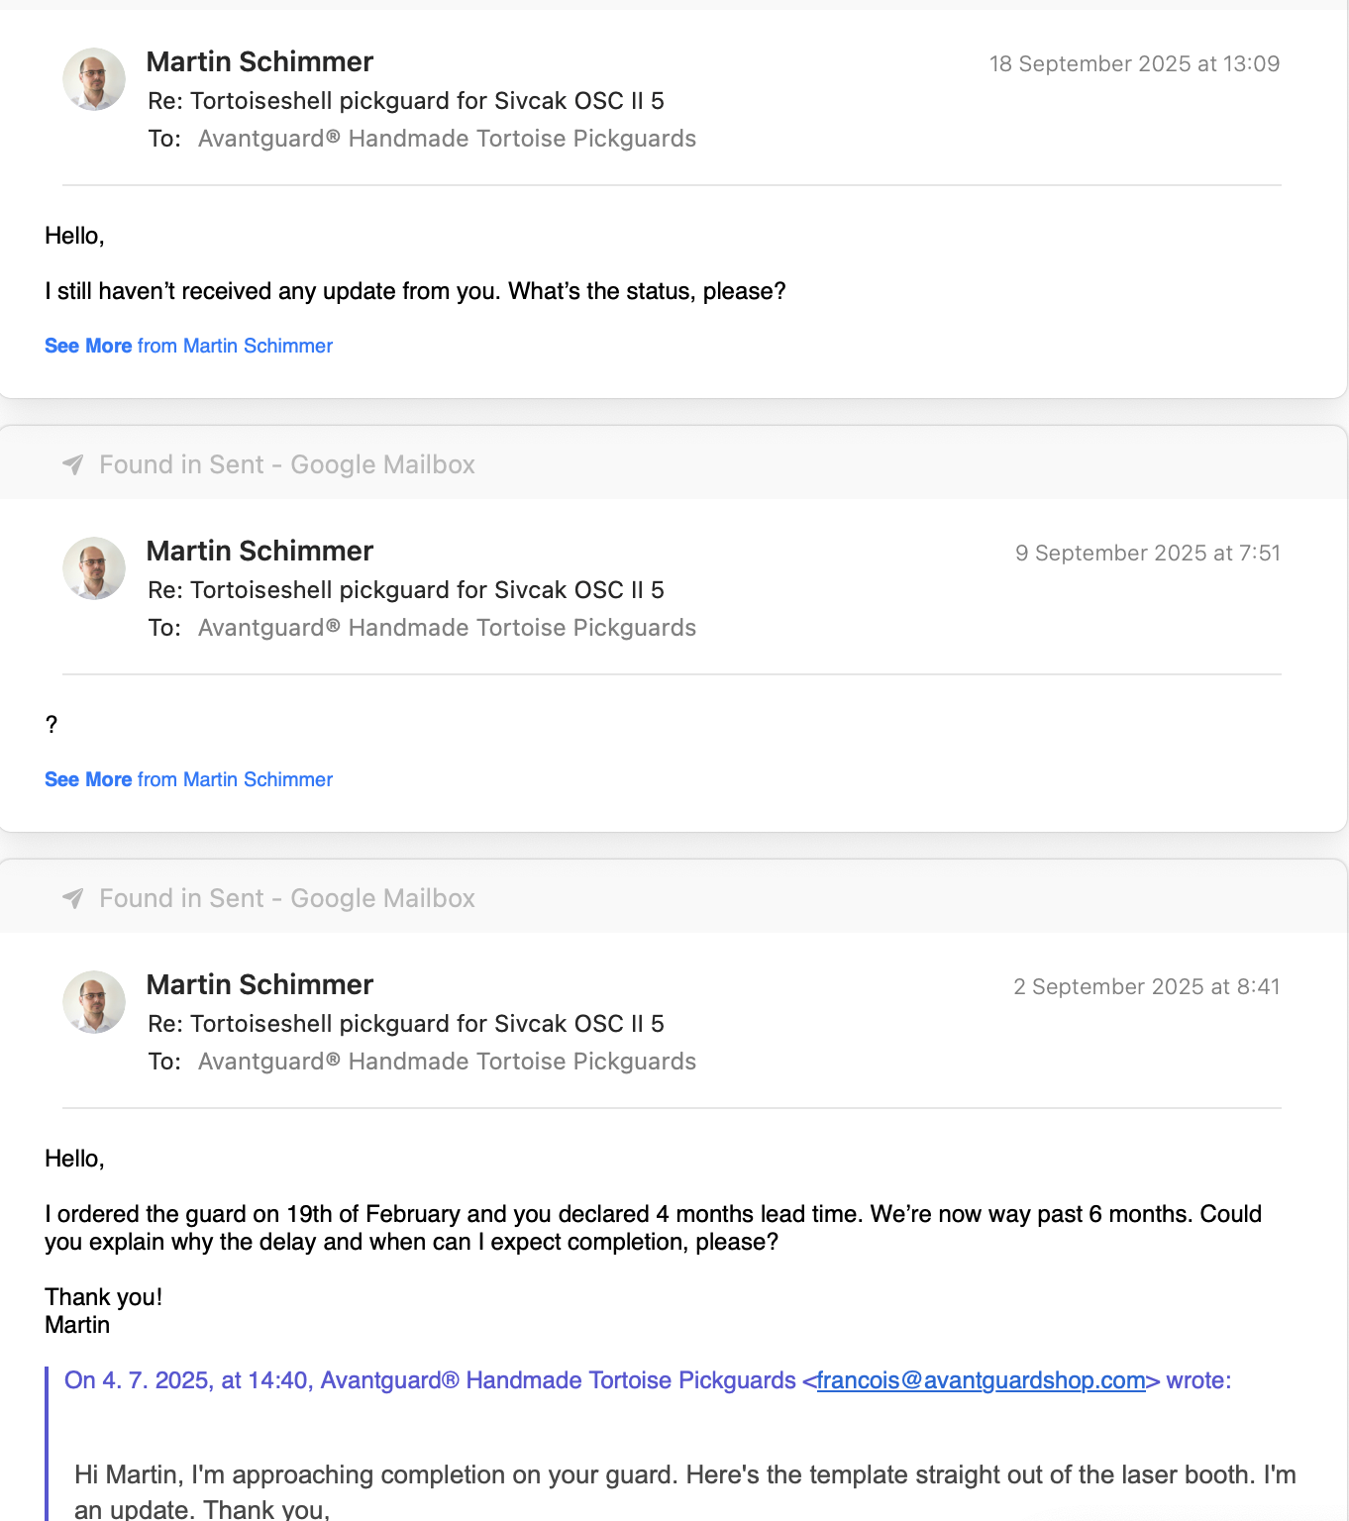Click the Avantguard recipient in the 2 September email
This screenshot has width=1349, height=1521.
pos(447,1062)
